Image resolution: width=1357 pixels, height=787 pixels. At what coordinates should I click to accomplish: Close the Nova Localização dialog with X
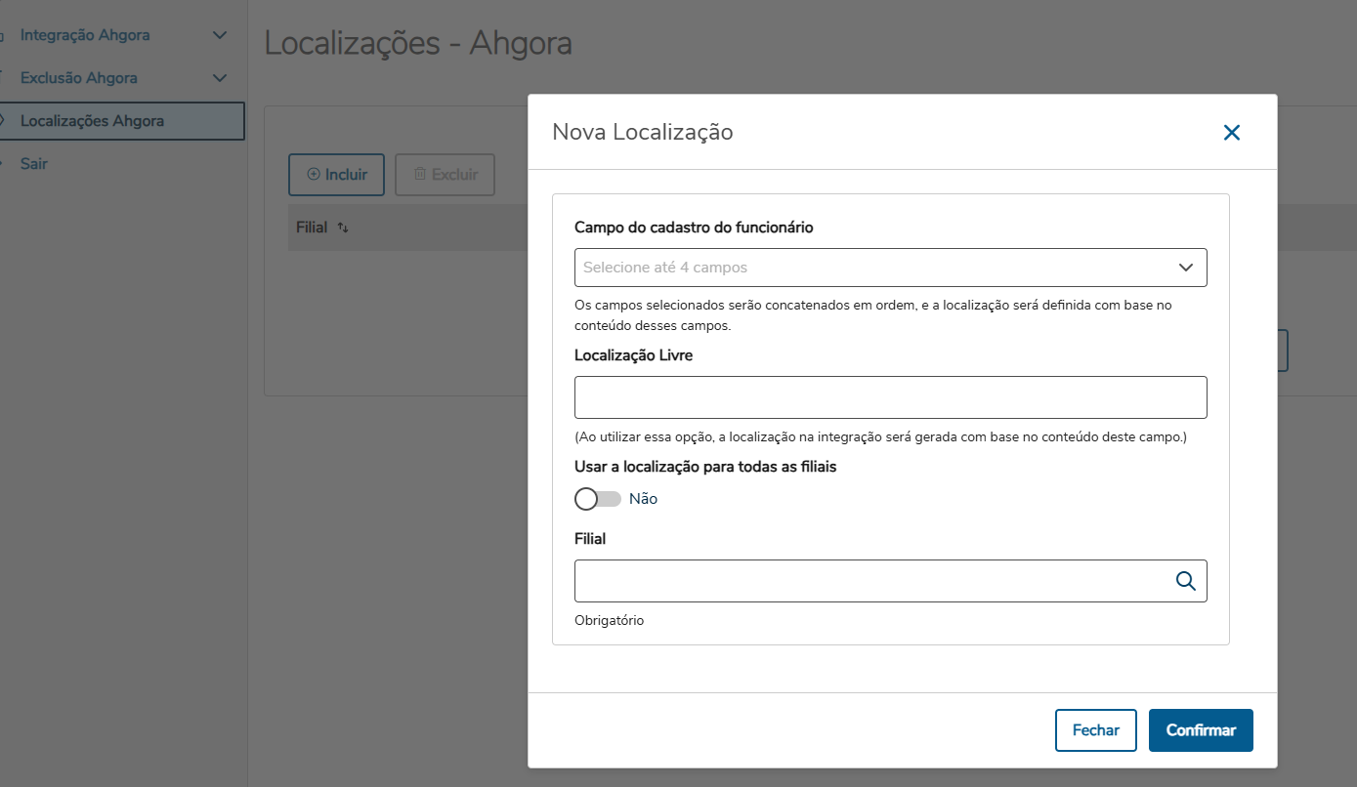click(1231, 133)
